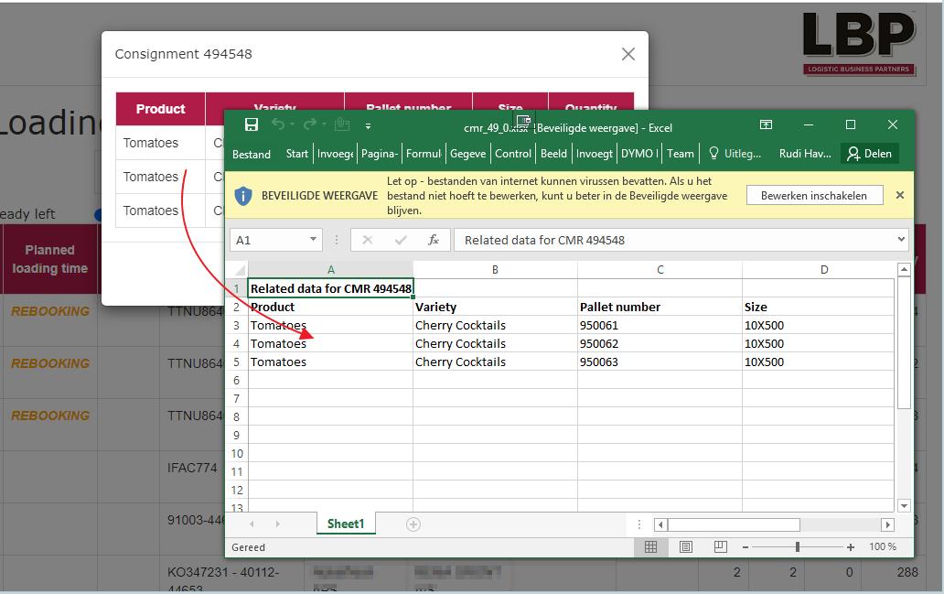Click the horizontal scrollbar left arrow
944x594 pixels.
660,524
